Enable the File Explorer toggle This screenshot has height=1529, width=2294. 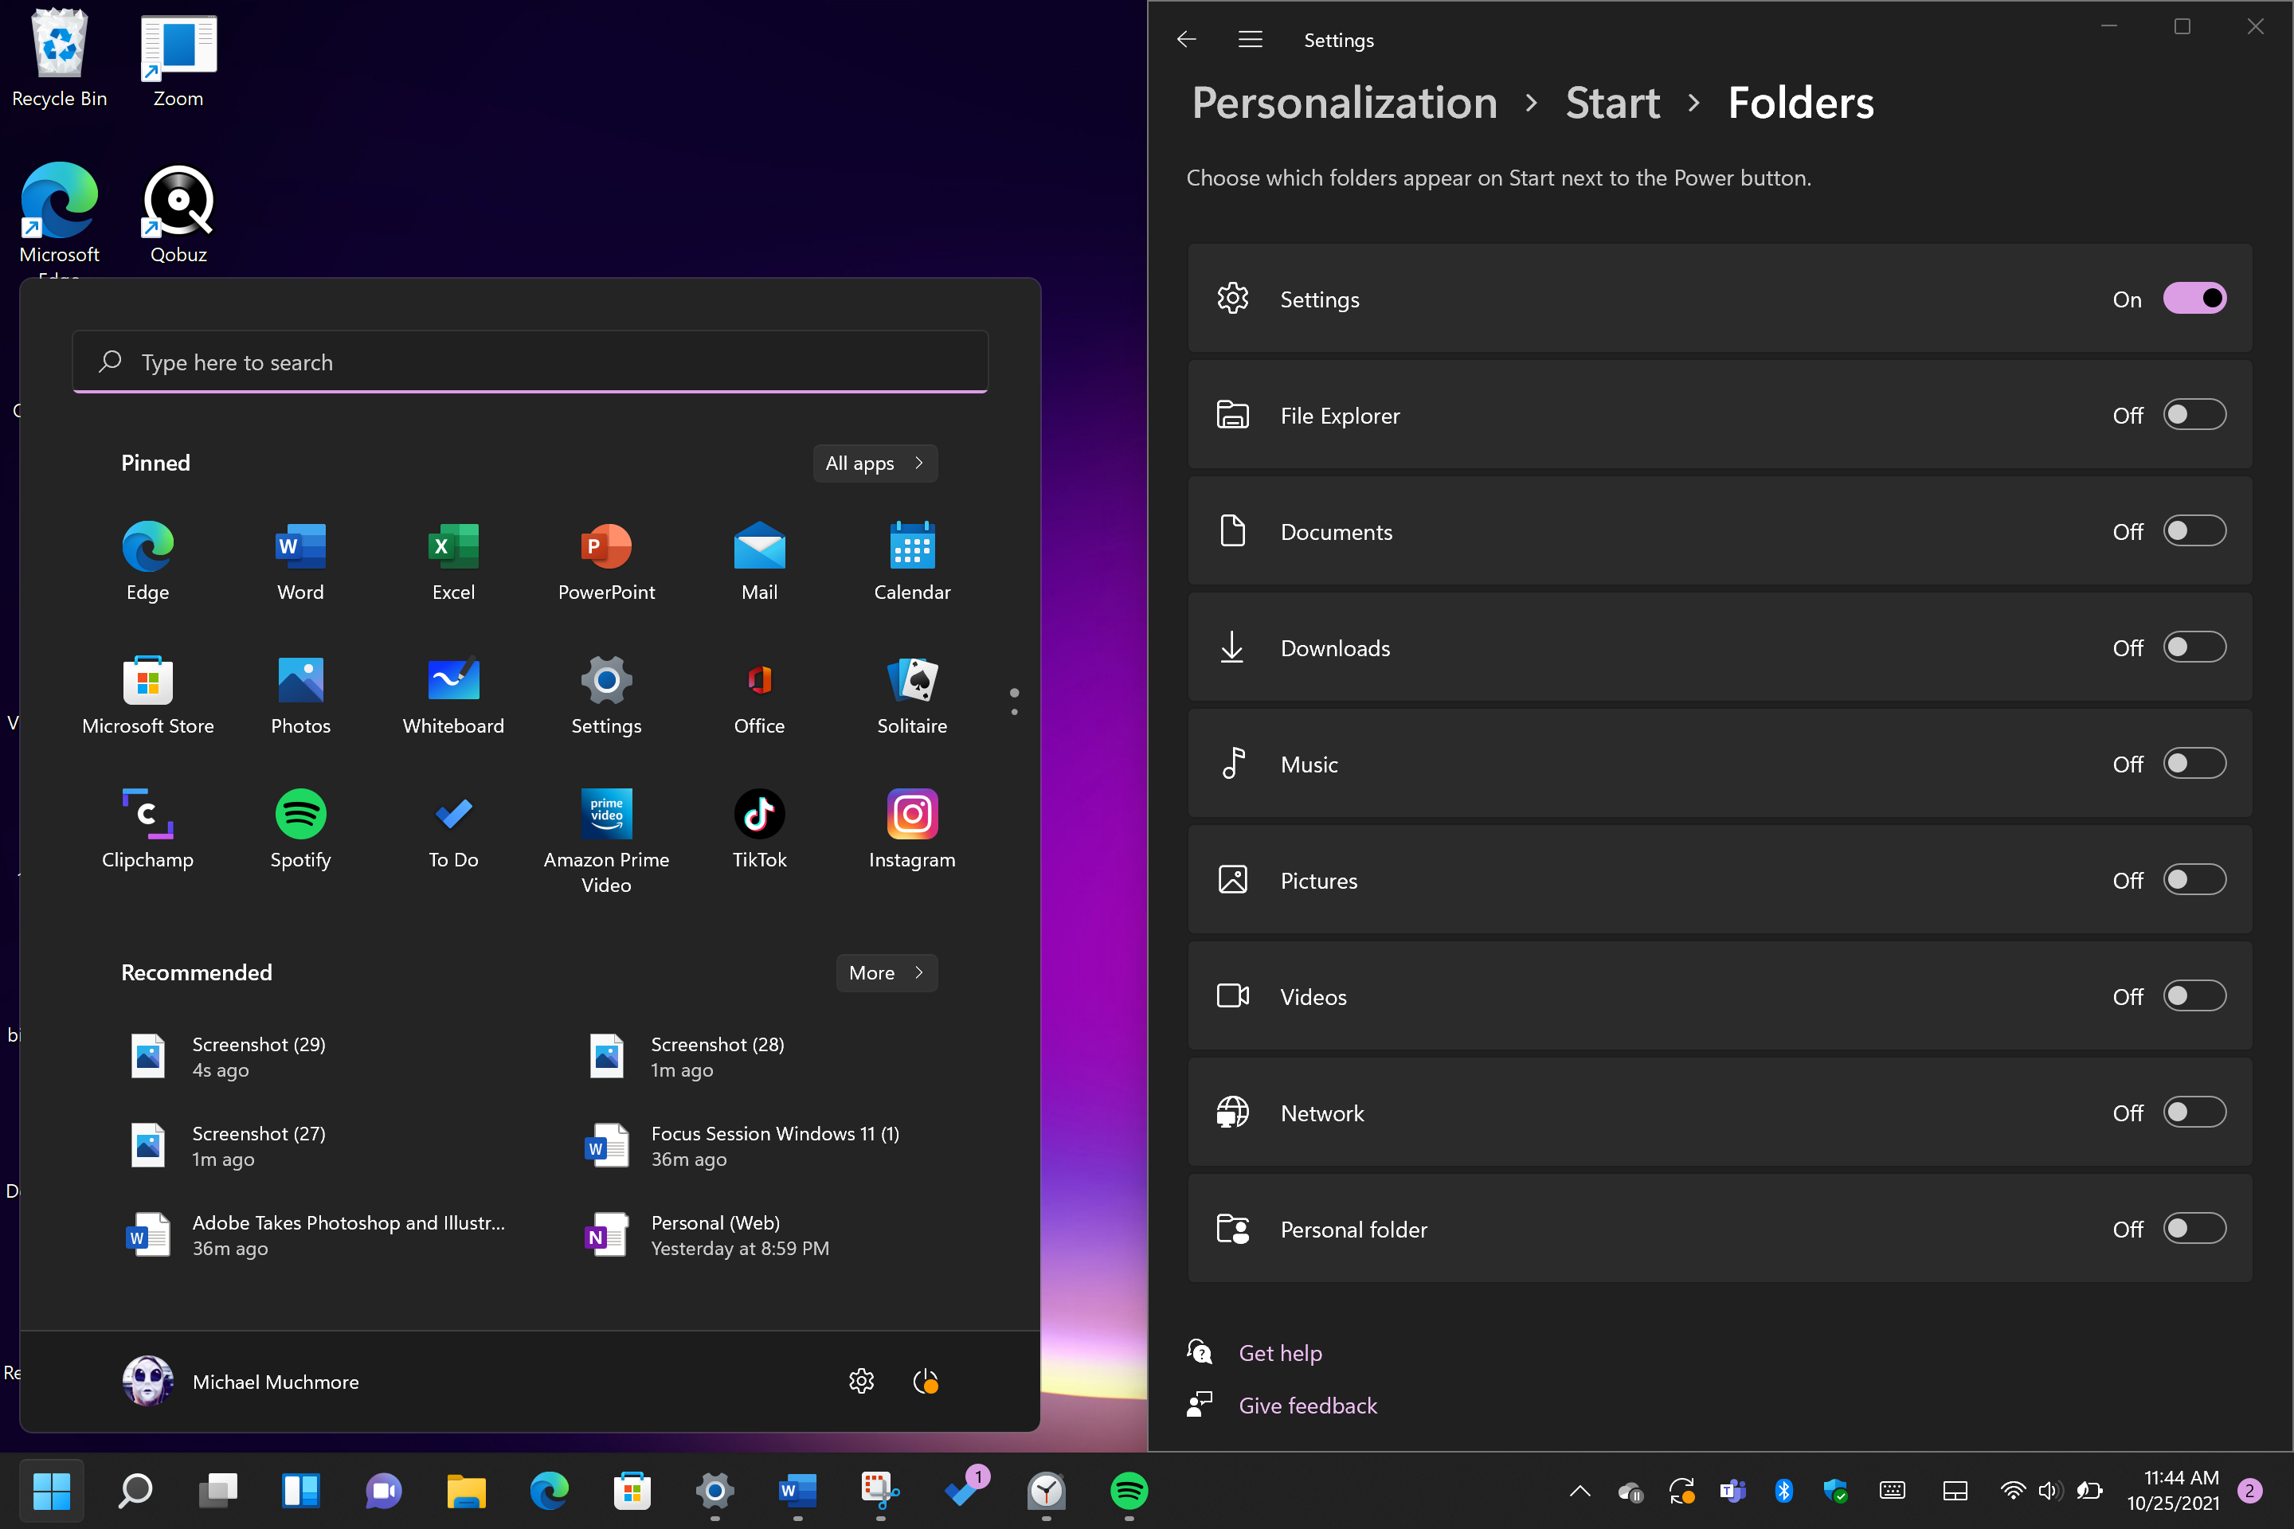2195,415
